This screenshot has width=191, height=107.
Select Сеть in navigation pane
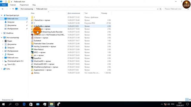(x=8, y=69)
